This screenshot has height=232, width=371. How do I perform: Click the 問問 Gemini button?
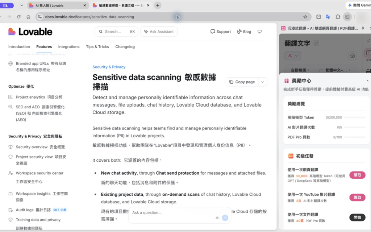point(359,5)
